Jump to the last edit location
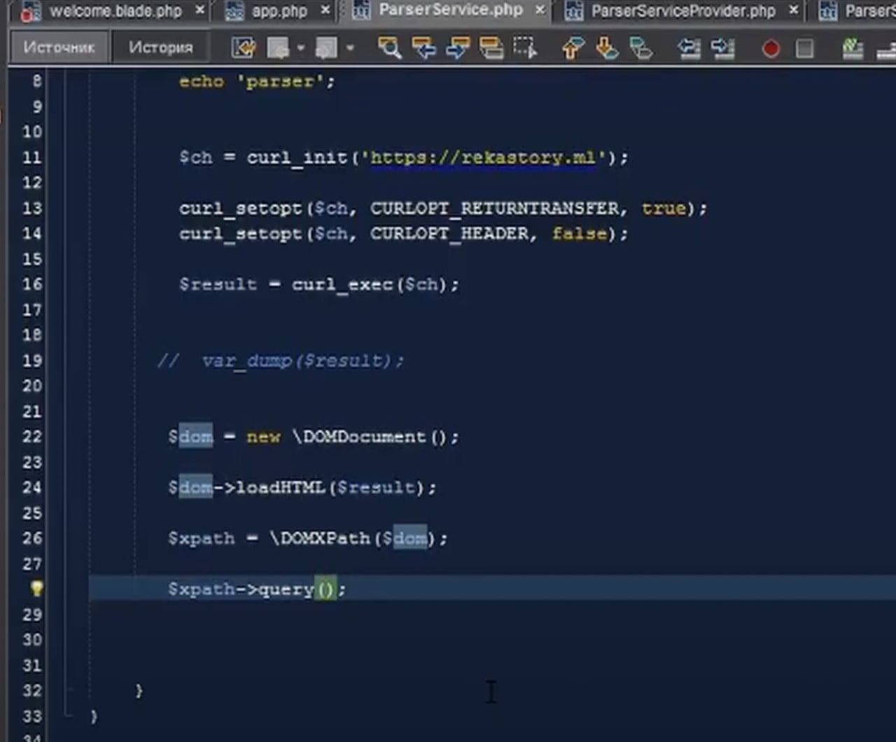Screen dimensions: 896x742 pos(244,48)
